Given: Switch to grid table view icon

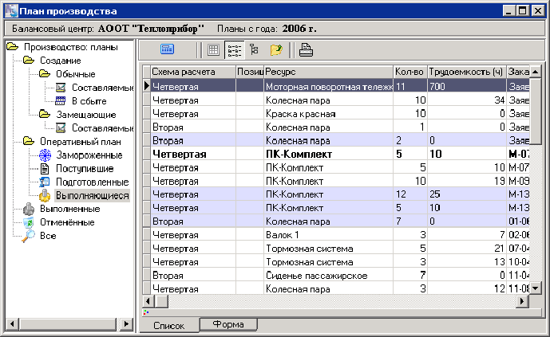Looking at the screenshot, I should [x=213, y=49].
